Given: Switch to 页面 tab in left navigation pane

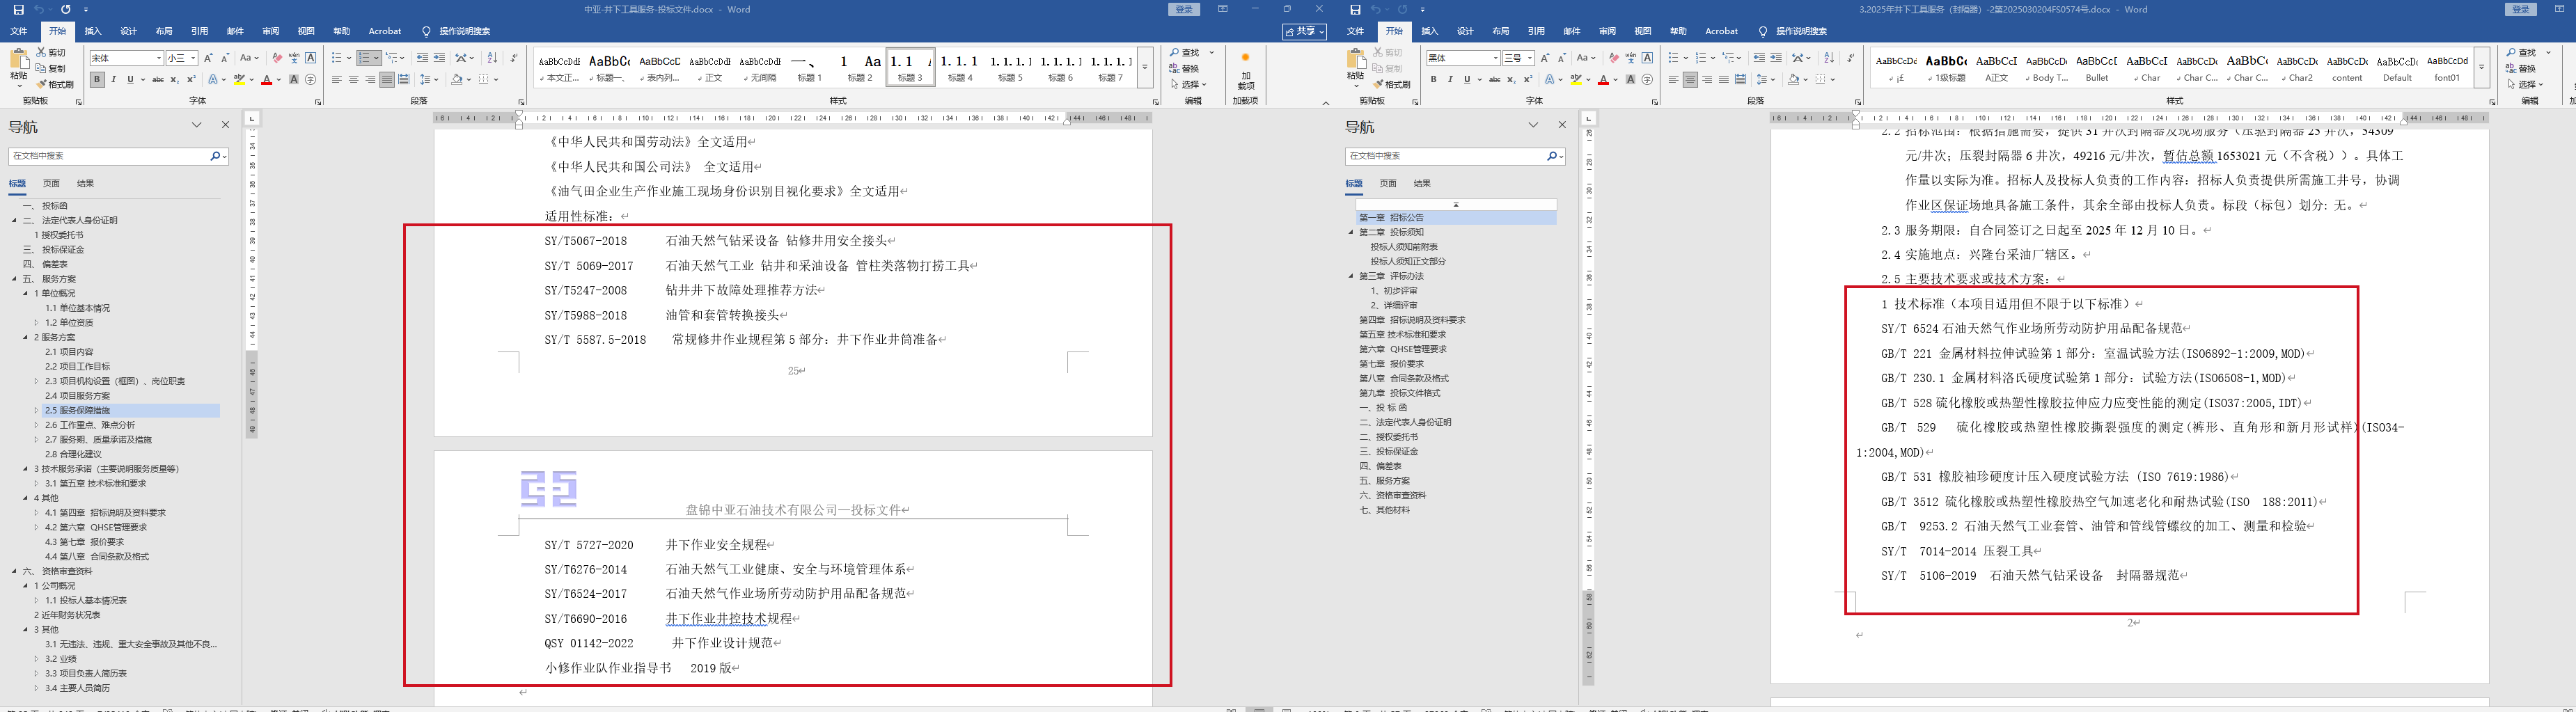Looking at the screenshot, I should pyautogui.click(x=51, y=183).
